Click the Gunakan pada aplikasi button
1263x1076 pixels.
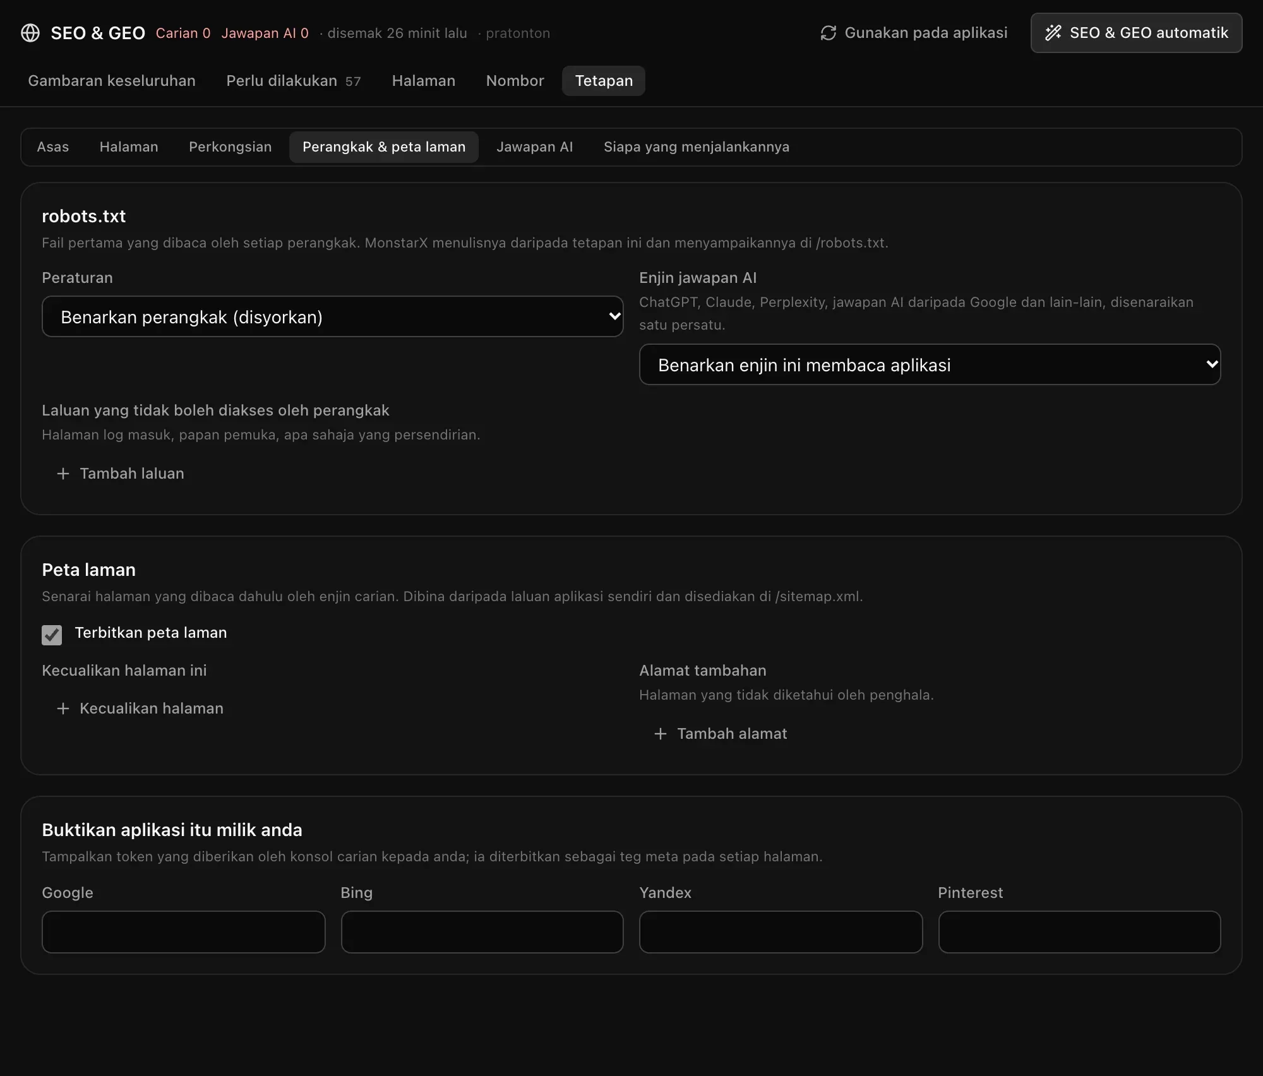914,33
